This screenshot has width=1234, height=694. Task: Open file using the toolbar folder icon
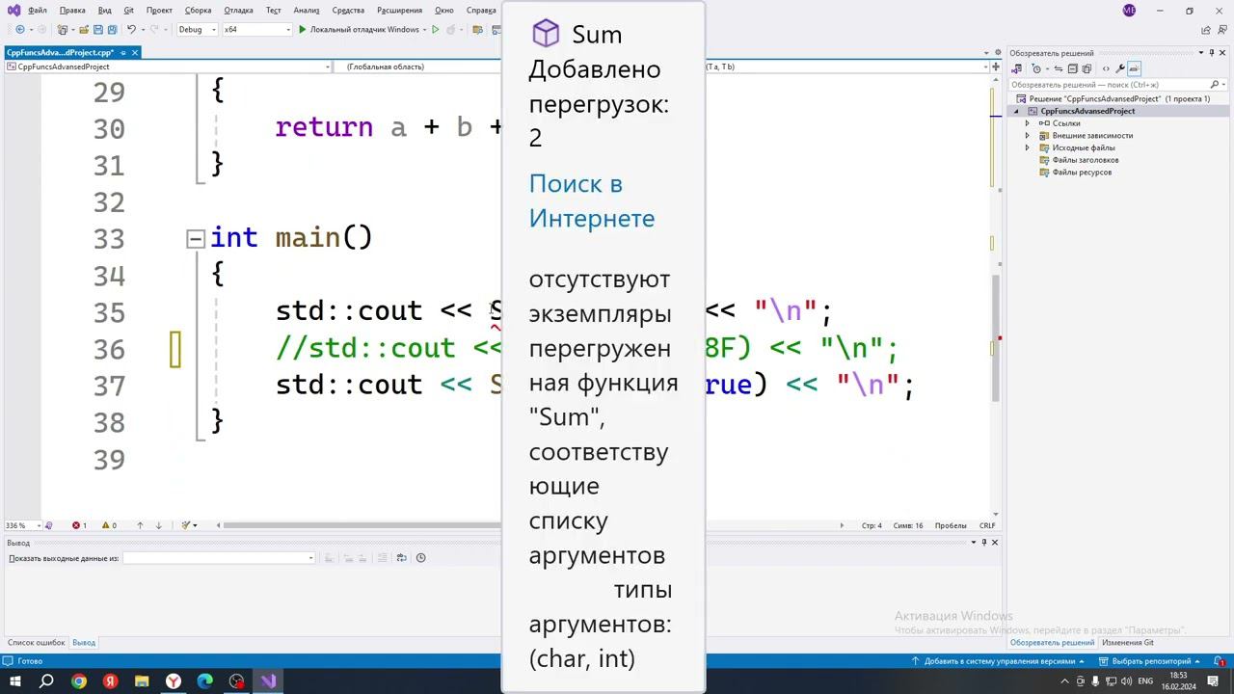[83, 30]
